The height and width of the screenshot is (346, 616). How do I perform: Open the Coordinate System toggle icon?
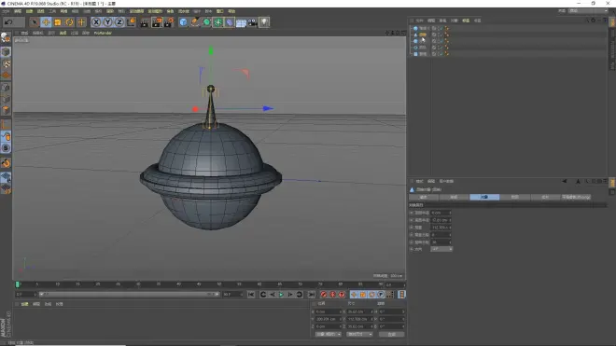(132, 22)
